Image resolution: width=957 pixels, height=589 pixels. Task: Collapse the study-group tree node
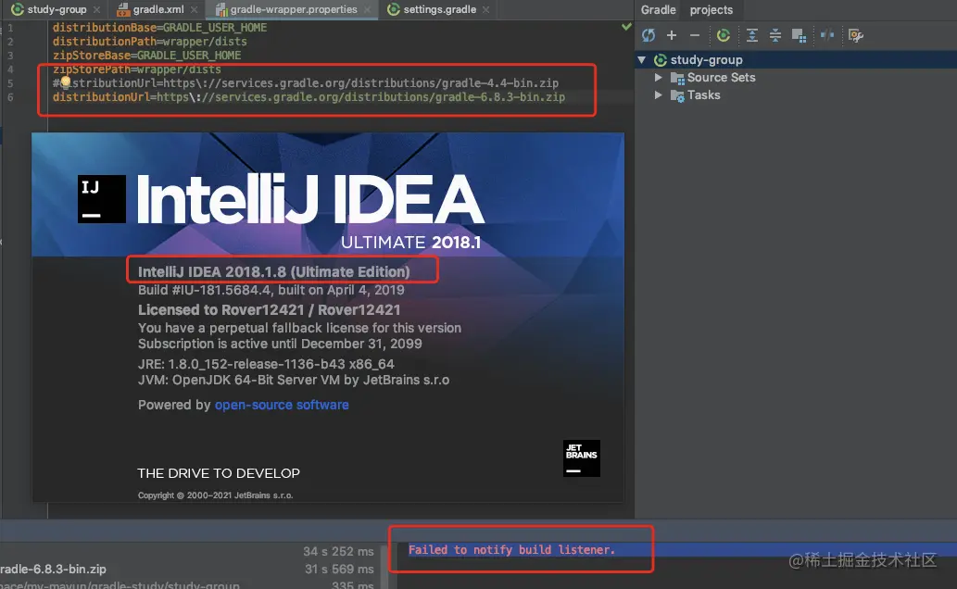point(641,60)
